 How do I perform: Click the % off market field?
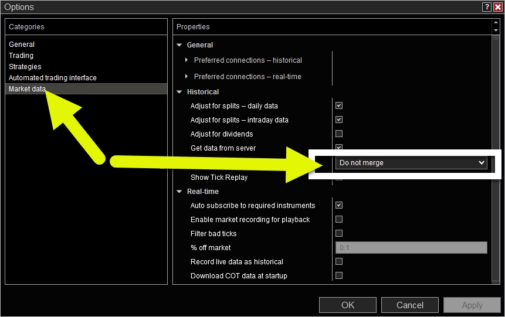pos(411,248)
